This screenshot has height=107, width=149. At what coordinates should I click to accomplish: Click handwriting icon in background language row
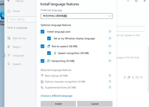pyautogui.click(x=137, y=77)
